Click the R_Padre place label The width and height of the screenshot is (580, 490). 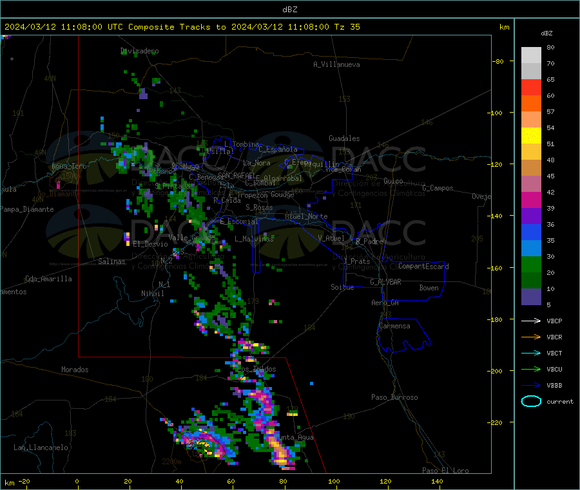click(369, 241)
